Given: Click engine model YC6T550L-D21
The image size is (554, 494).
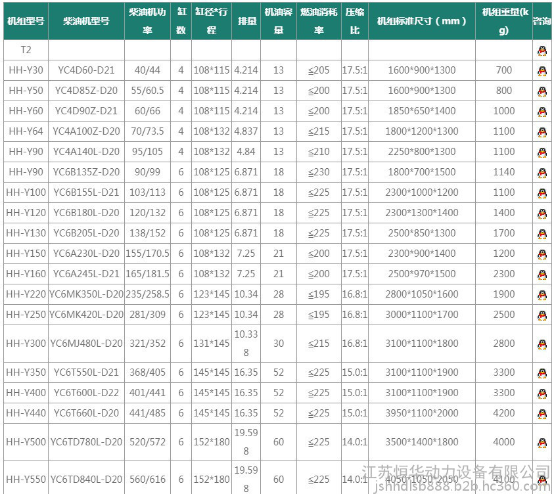Looking at the screenshot, I should 86,372.
